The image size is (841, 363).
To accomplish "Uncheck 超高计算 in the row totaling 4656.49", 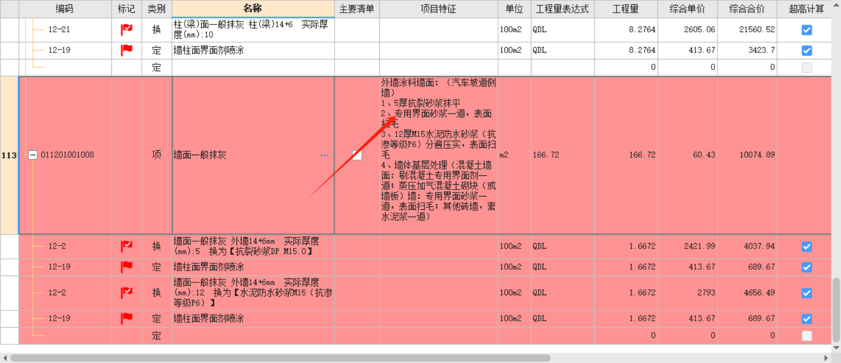I will 807,293.
